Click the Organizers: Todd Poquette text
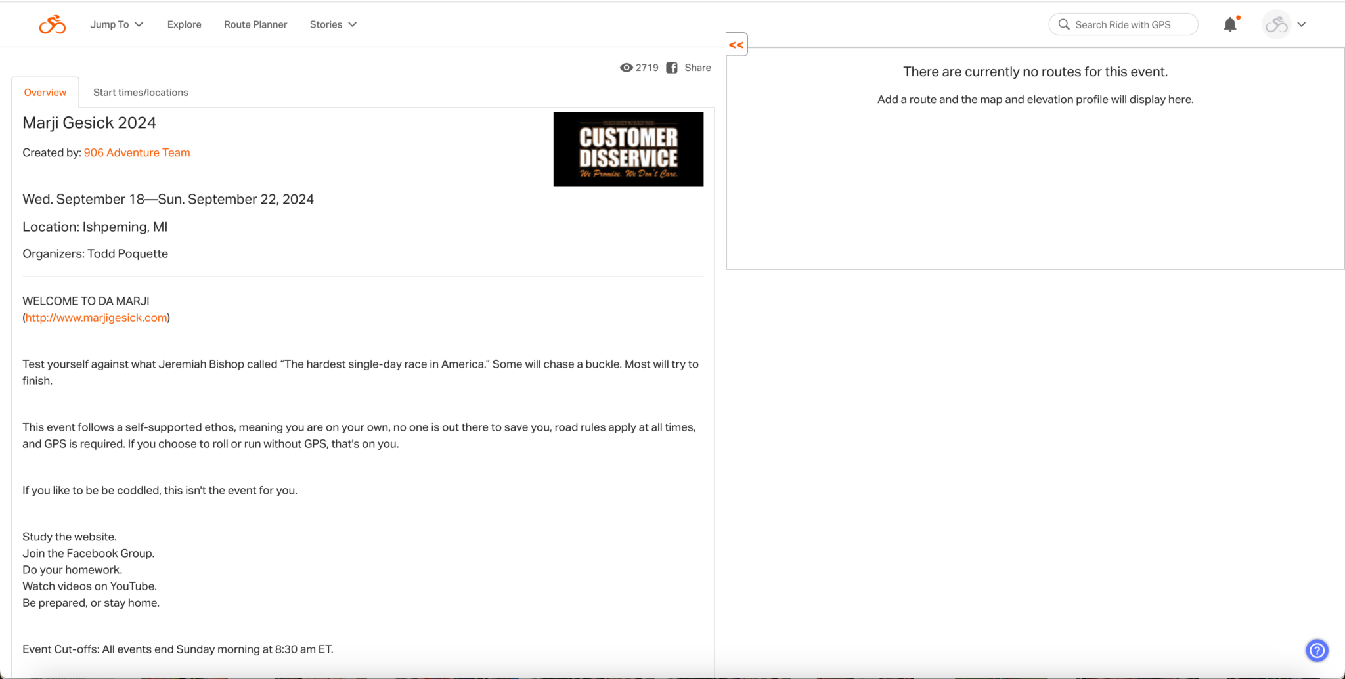This screenshot has height=679, width=1345. (x=95, y=254)
